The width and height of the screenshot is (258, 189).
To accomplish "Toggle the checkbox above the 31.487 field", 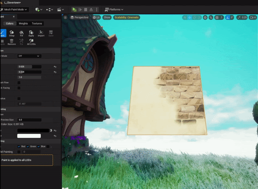I will (x=19, y=99).
